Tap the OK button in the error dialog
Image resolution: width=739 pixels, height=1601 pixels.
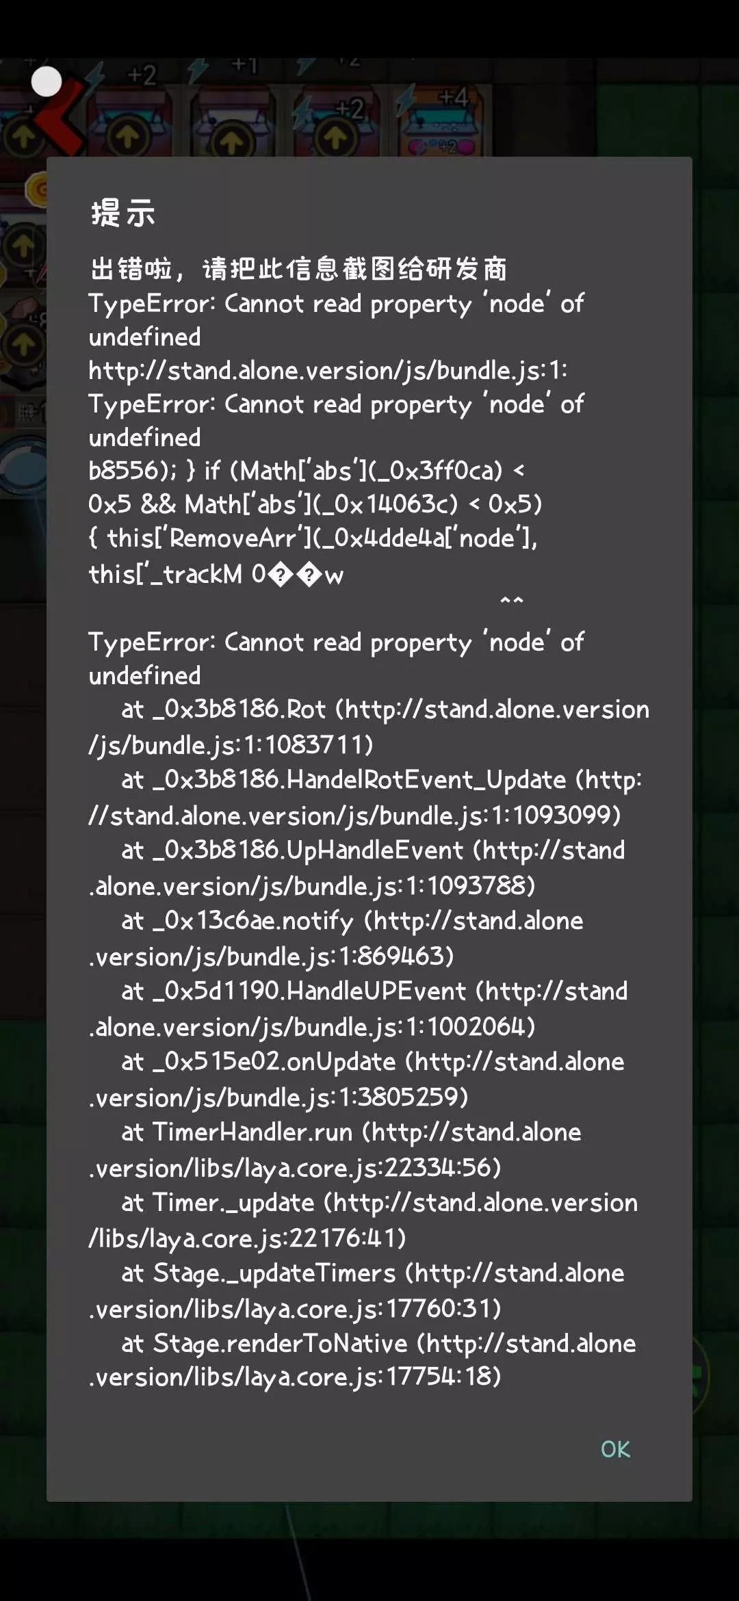(615, 1449)
